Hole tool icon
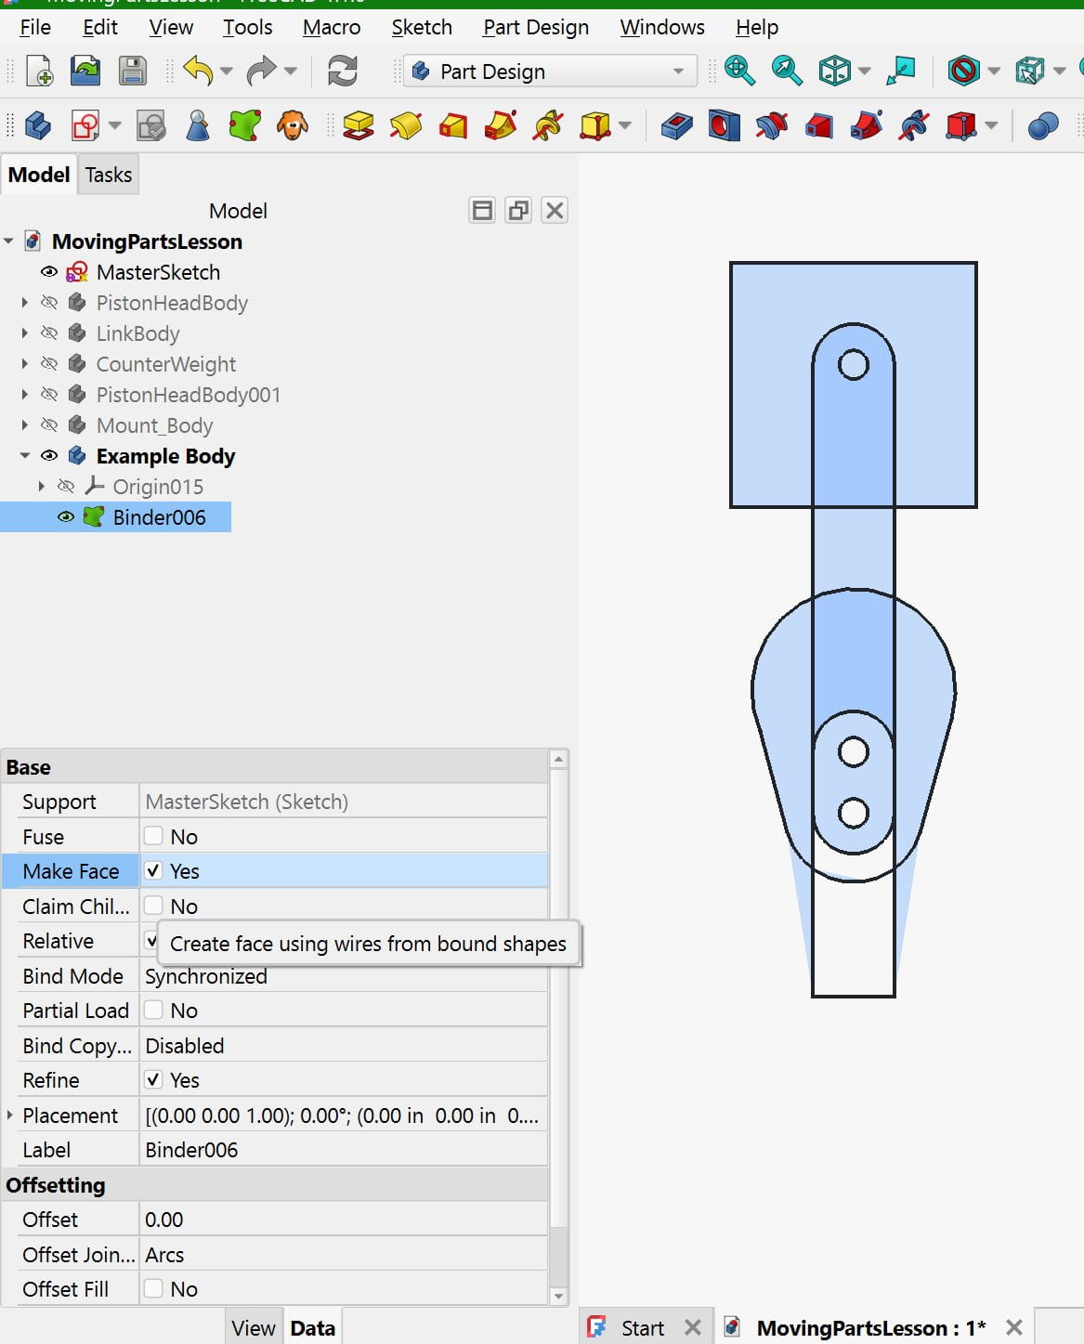Screen dimensions: 1084x1344 coord(724,124)
